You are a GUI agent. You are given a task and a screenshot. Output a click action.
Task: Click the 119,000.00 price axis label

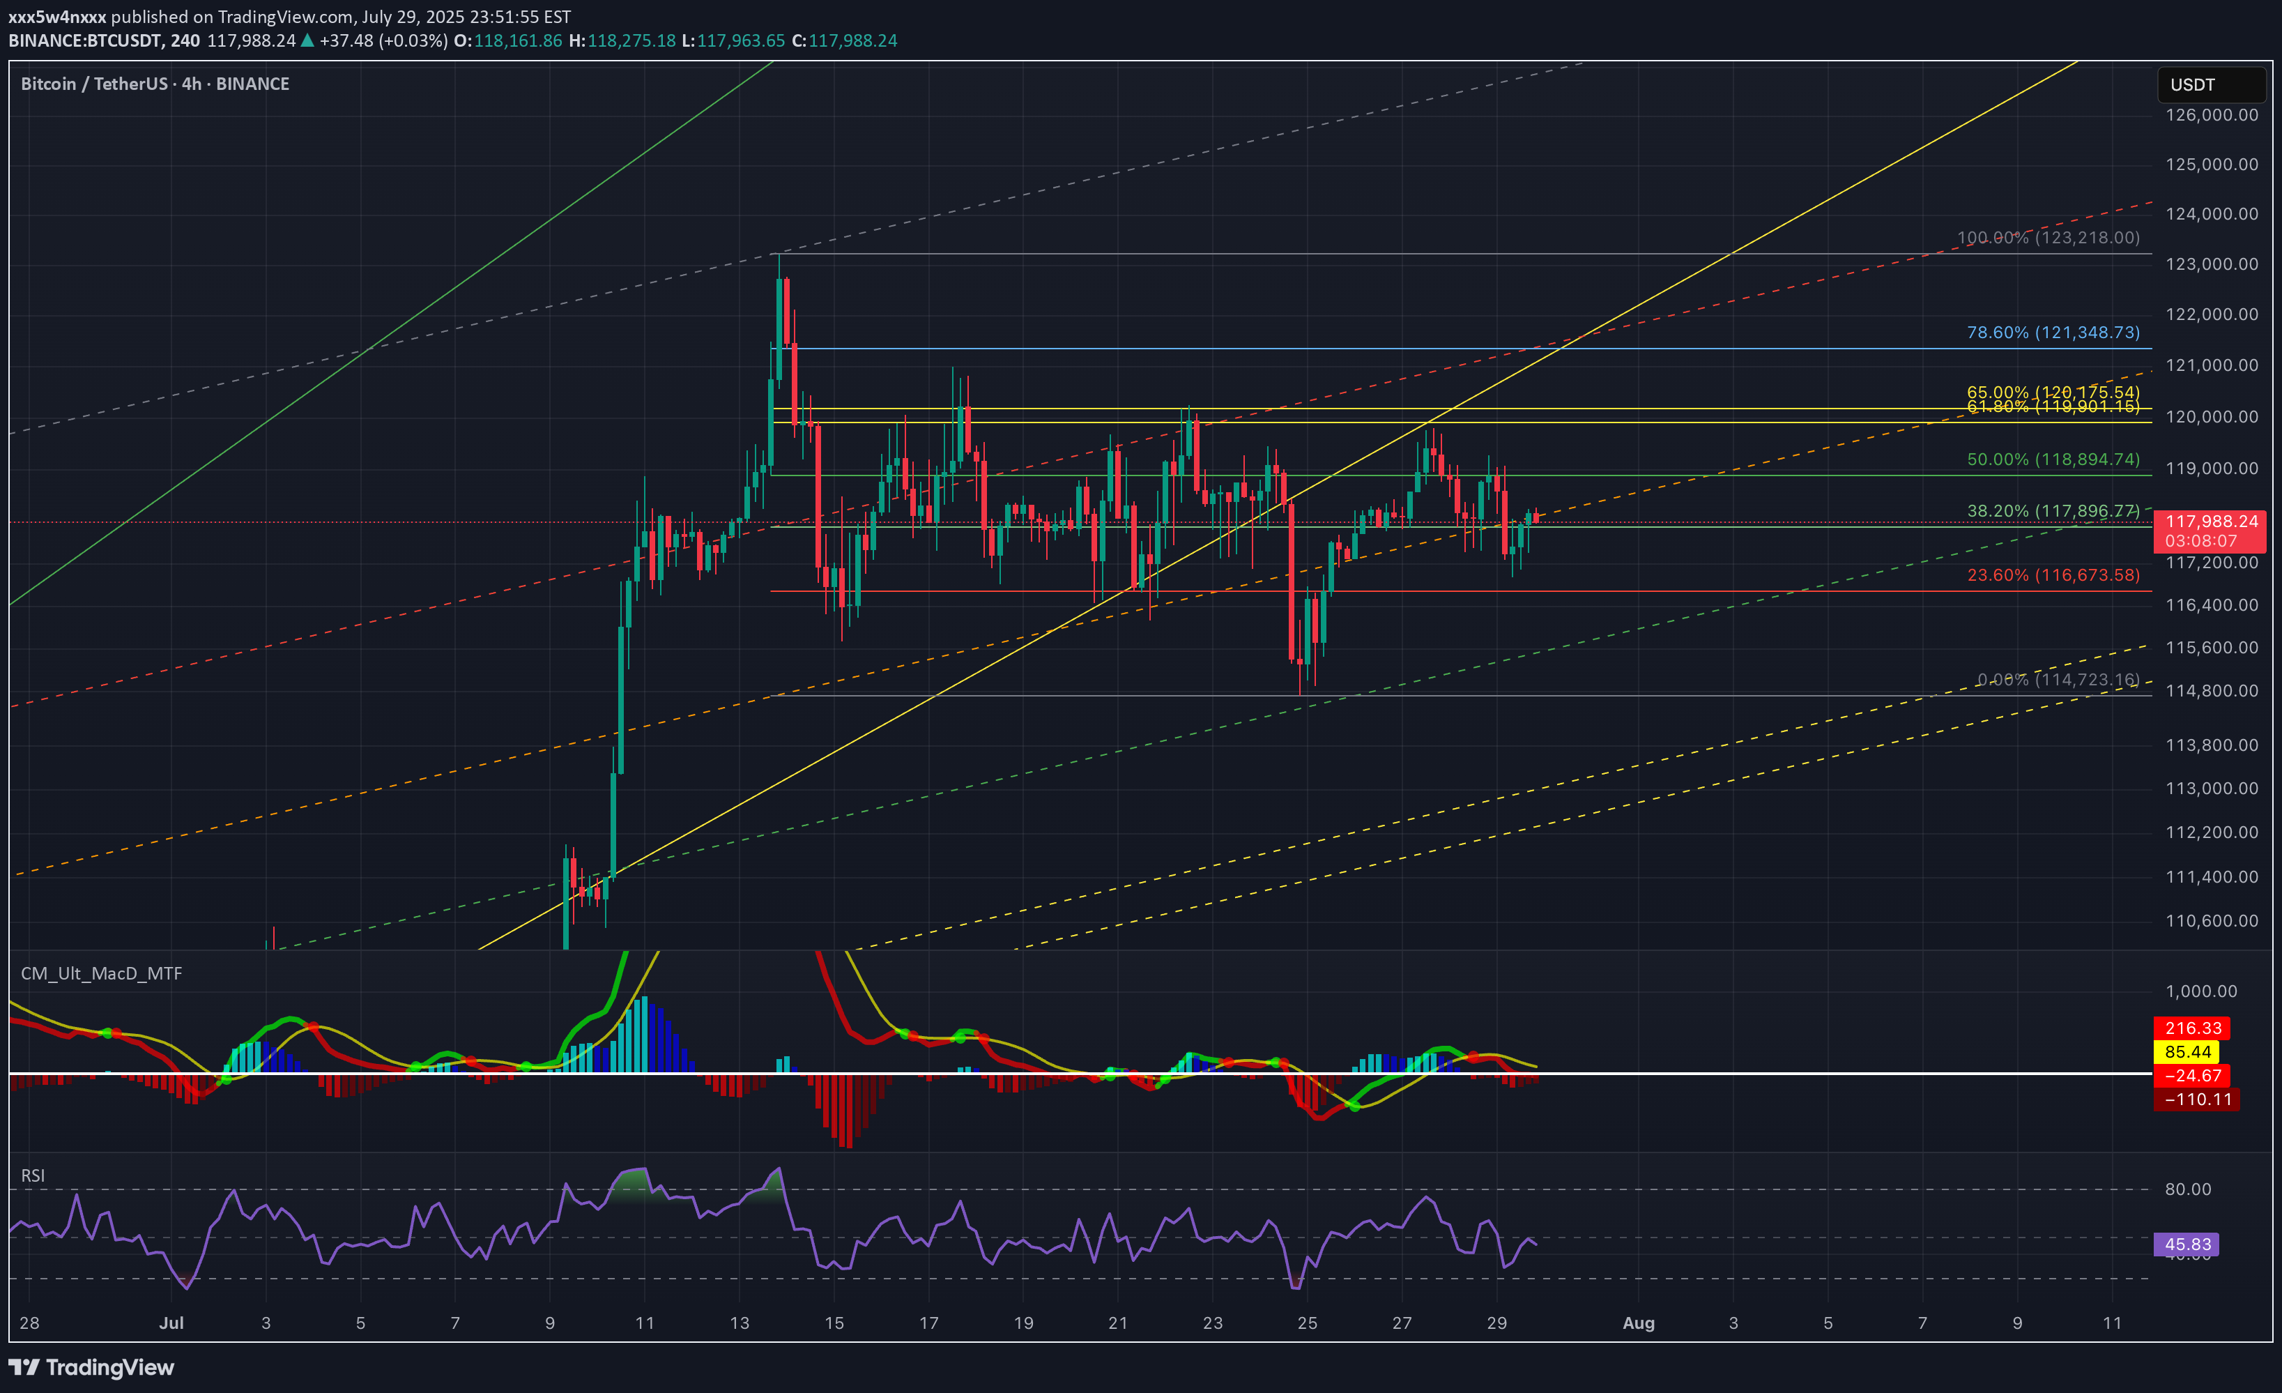click(2212, 469)
